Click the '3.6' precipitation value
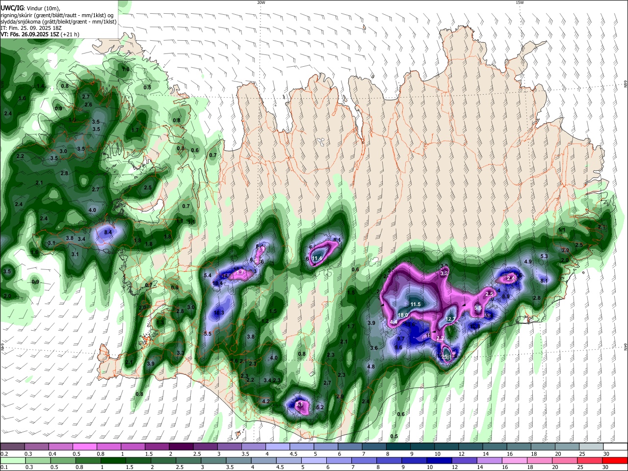This screenshot has height=471, width=628. [x=374, y=348]
